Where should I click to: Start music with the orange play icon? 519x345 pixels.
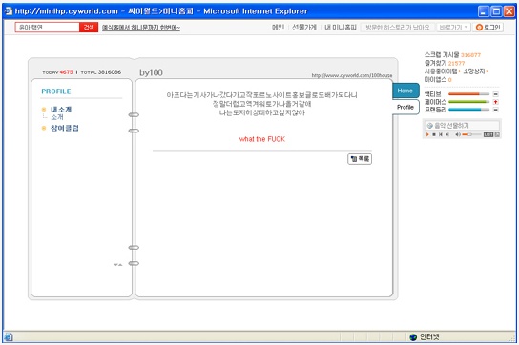click(x=427, y=134)
